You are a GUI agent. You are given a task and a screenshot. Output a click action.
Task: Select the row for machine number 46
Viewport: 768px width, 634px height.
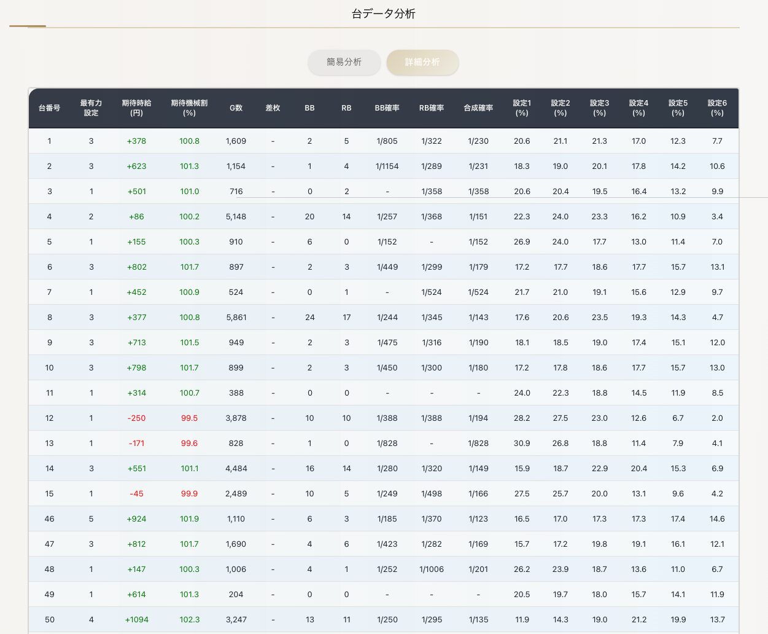tap(50, 519)
